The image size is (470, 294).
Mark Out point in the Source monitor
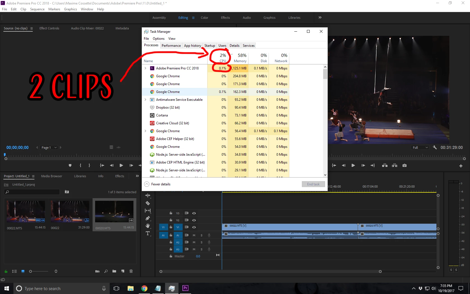pos(90,165)
